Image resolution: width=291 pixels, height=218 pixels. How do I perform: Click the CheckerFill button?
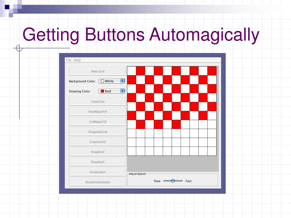(98, 142)
